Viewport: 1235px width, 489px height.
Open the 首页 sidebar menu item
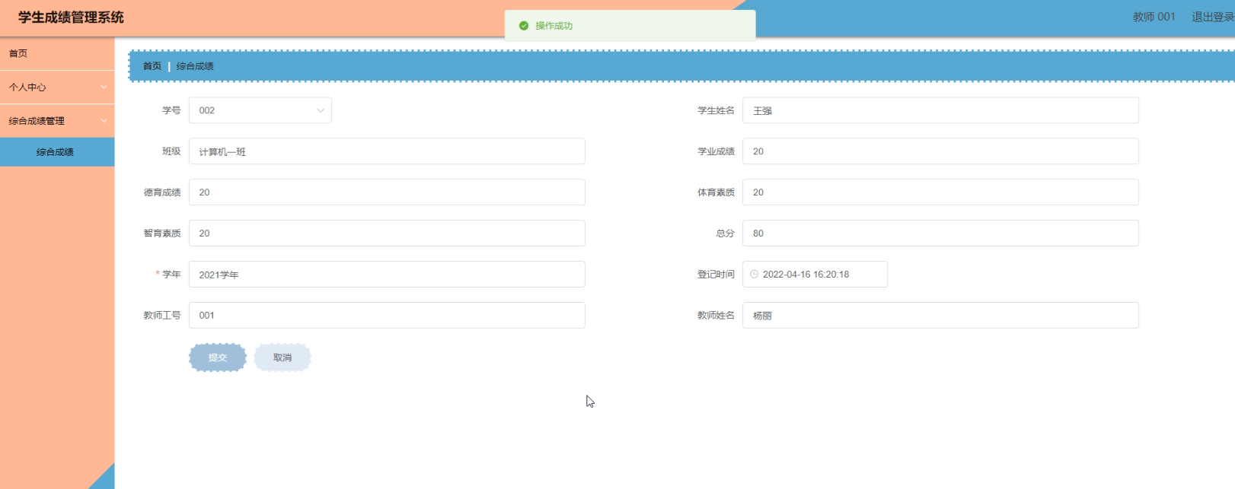pos(57,53)
